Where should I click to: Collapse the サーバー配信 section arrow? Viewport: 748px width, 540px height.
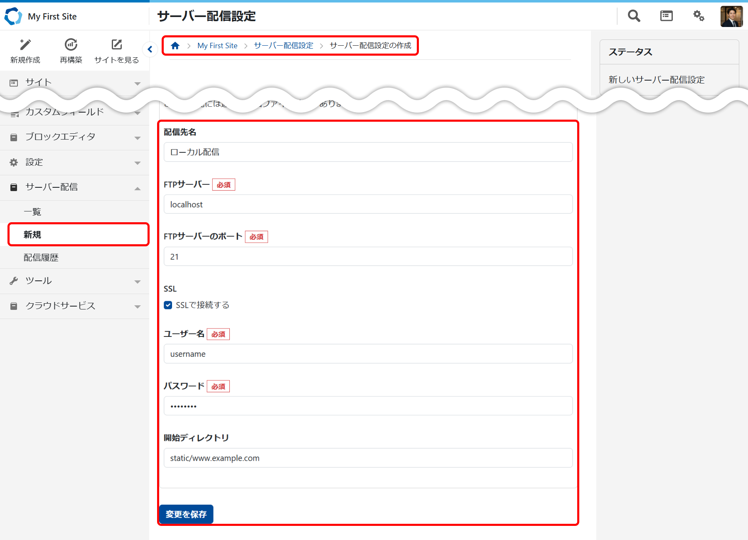click(138, 188)
